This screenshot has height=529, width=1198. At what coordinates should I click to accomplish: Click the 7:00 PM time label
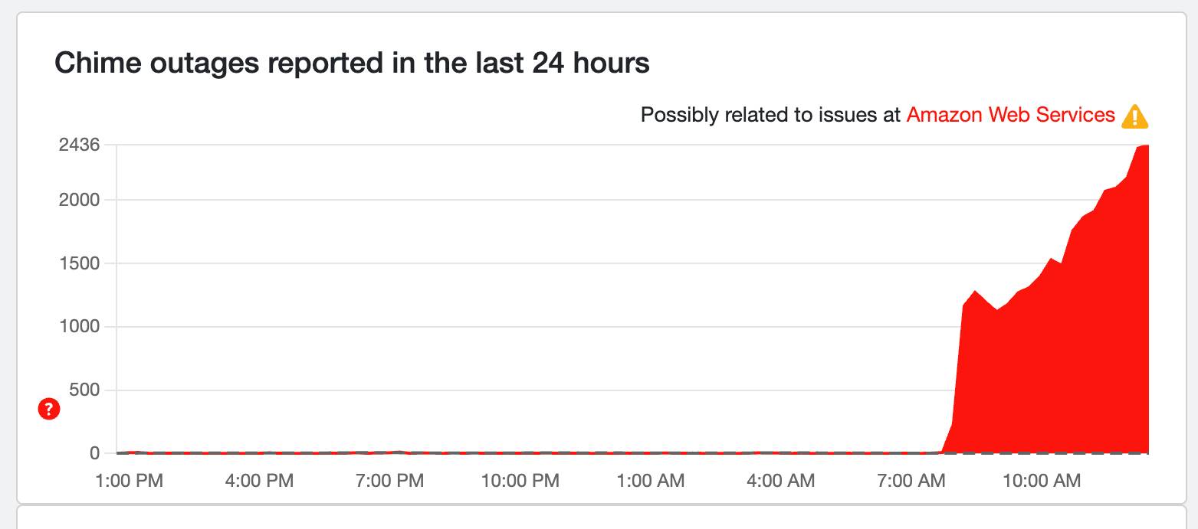pyautogui.click(x=389, y=481)
